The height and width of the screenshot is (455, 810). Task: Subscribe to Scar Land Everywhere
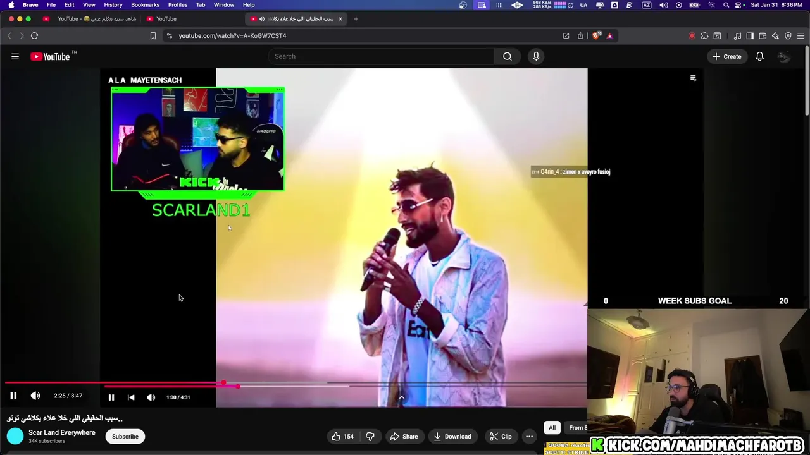(125, 436)
